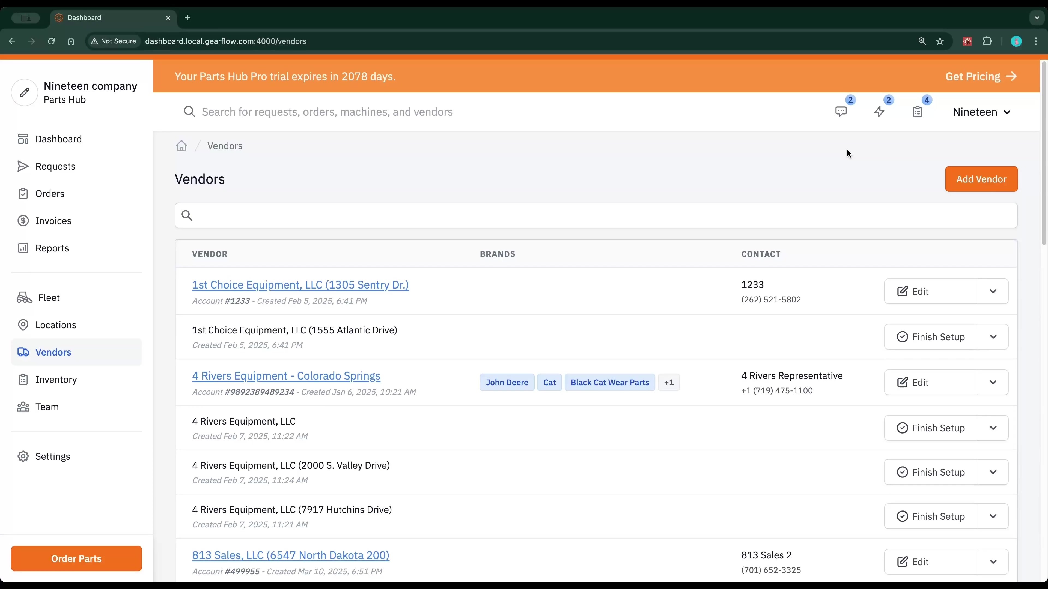Click the Add Vendor button
1048x589 pixels.
981,179
